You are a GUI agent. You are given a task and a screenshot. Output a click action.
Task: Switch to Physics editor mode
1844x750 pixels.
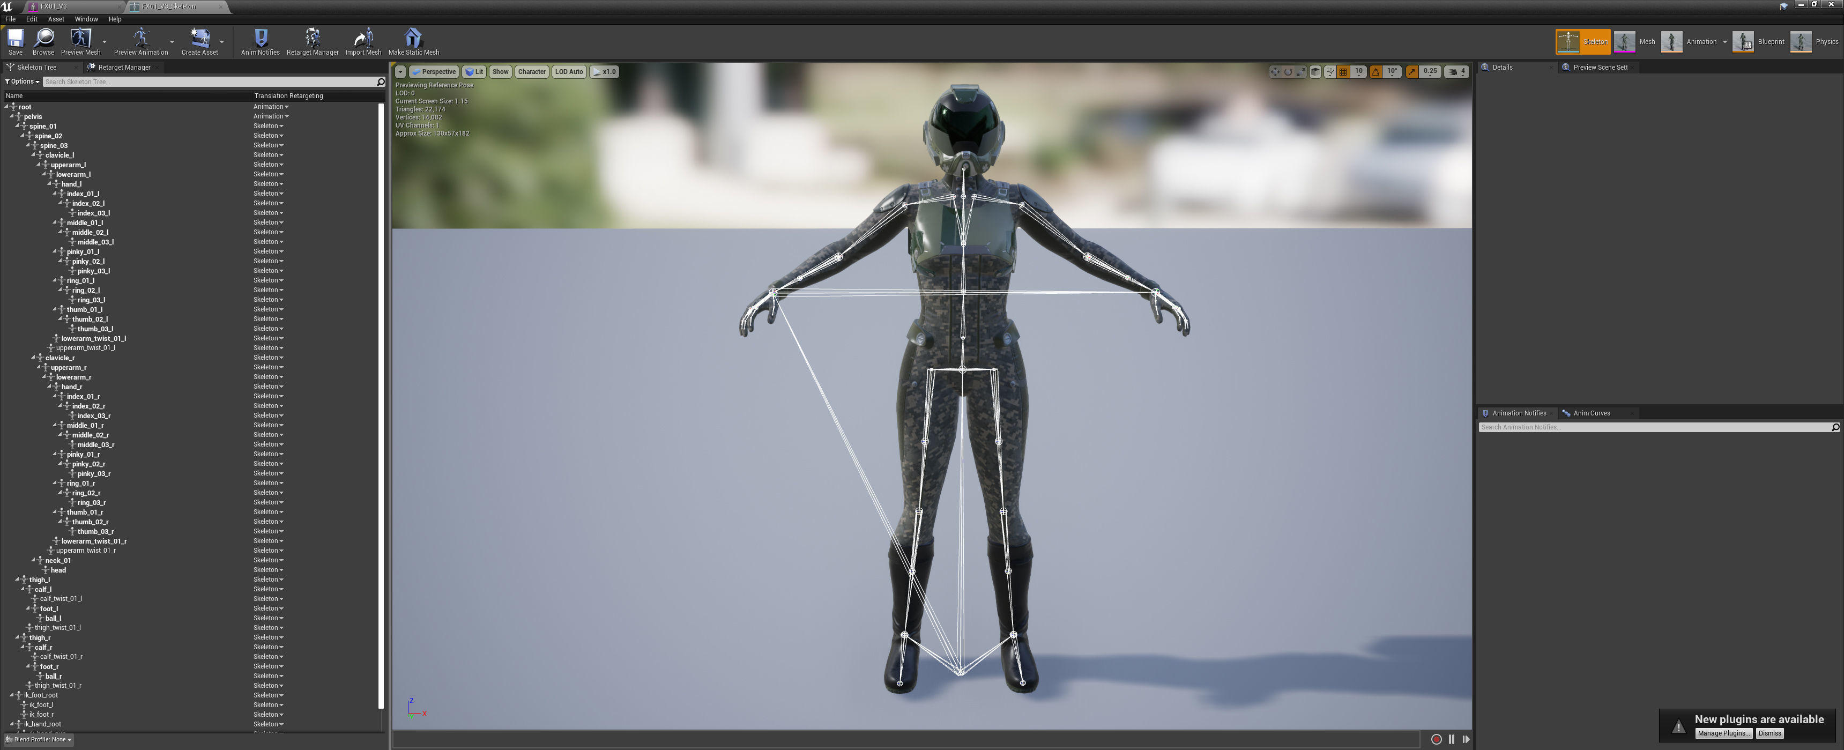pos(1815,41)
